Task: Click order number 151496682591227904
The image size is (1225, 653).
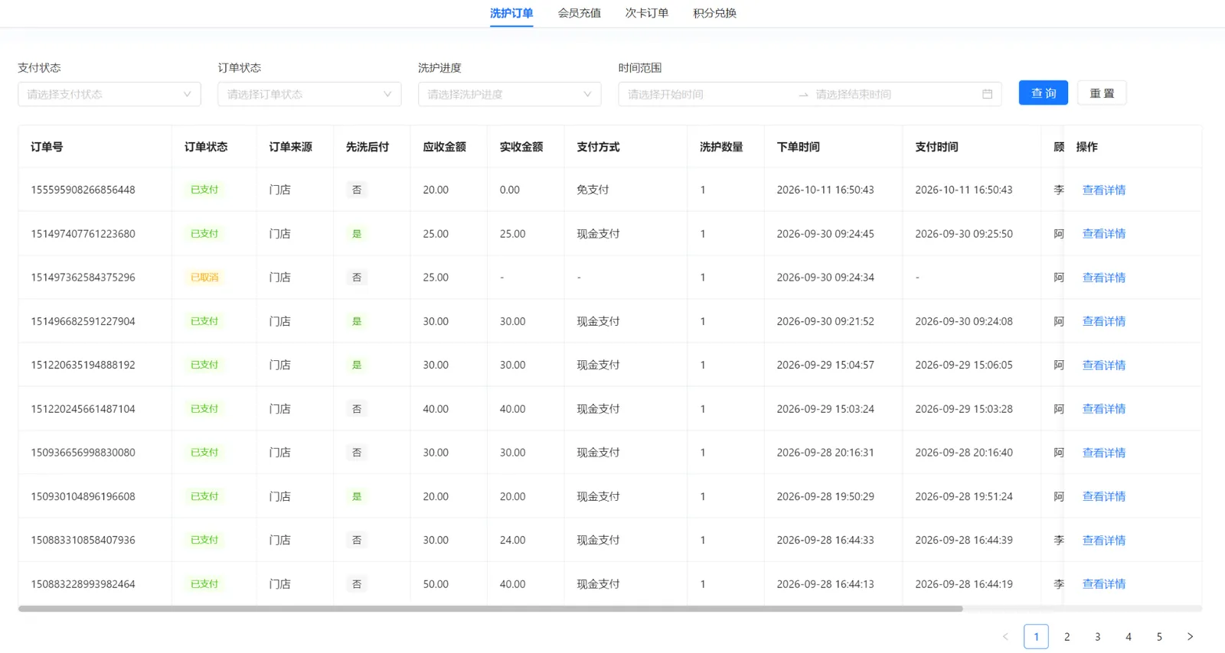Action: point(83,321)
